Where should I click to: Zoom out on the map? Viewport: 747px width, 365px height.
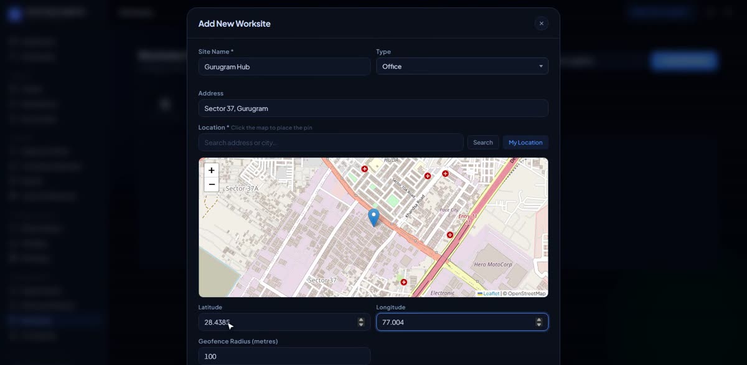click(212, 184)
